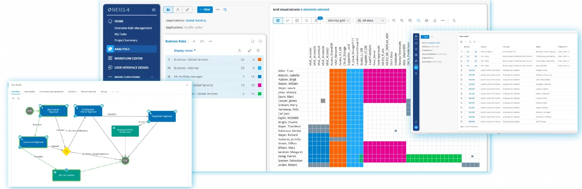This screenshot has width=582, height=189.
Task: Click the orange swatch for Business - Global Services
Action: 260,59
